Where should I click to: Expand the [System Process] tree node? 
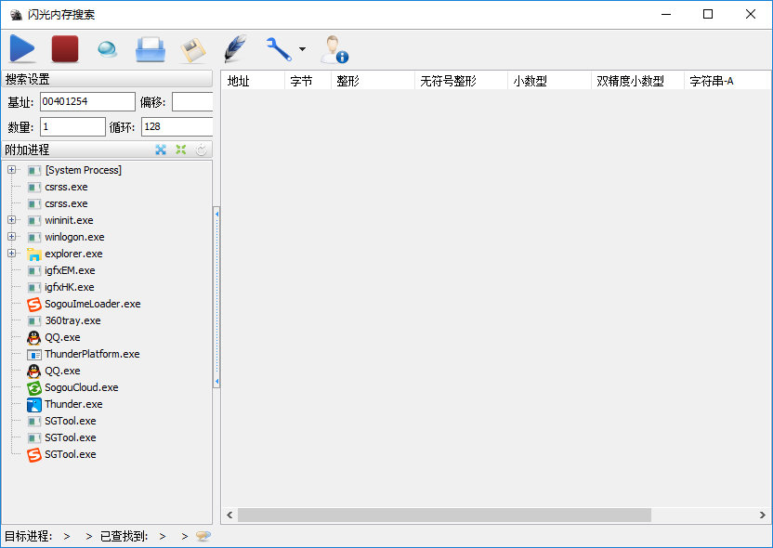[x=11, y=170]
